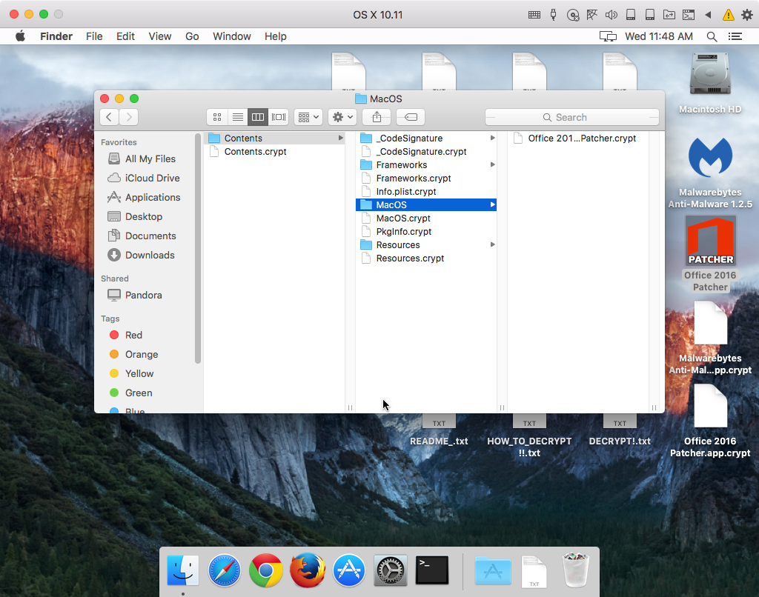Expand the Contents folder arrow
This screenshot has width=759, height=597.
coord(341,139)
